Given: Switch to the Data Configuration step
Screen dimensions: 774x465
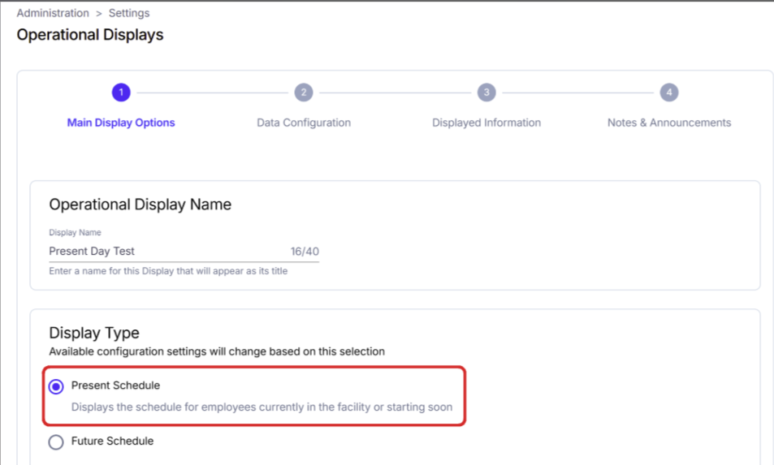Looking at the screenshot, I should pyautogui.click(x=304, y=123).
